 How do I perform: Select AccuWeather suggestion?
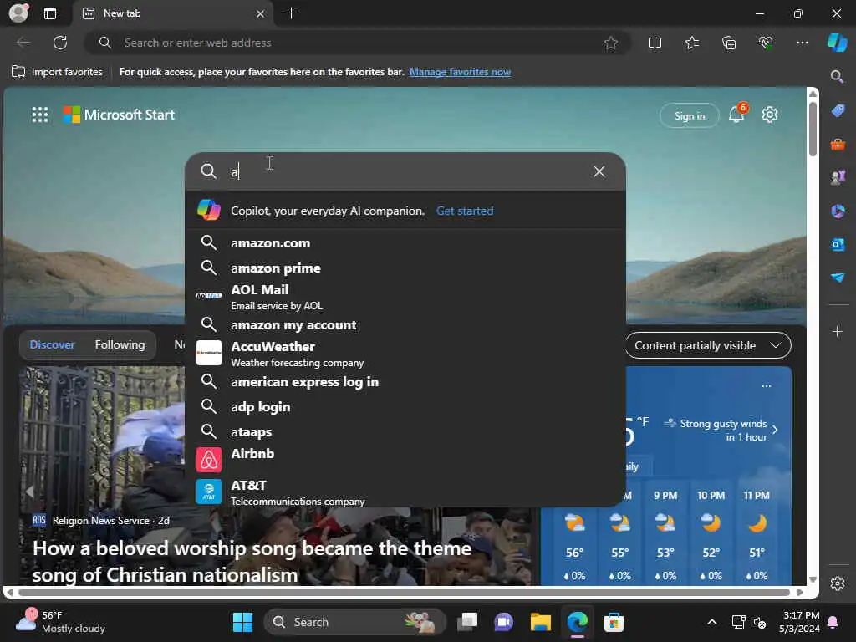(405, 354)
